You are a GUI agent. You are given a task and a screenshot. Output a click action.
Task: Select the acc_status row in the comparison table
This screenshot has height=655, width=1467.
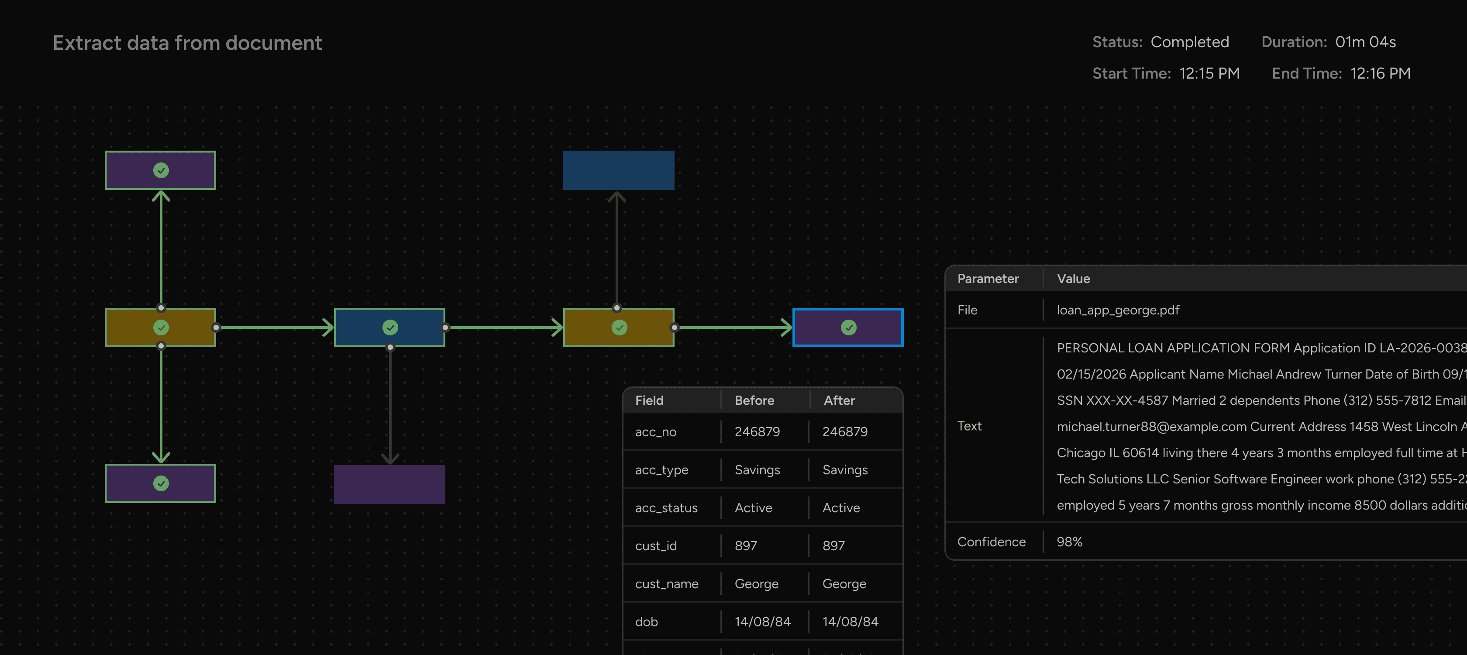coord(762,507)
